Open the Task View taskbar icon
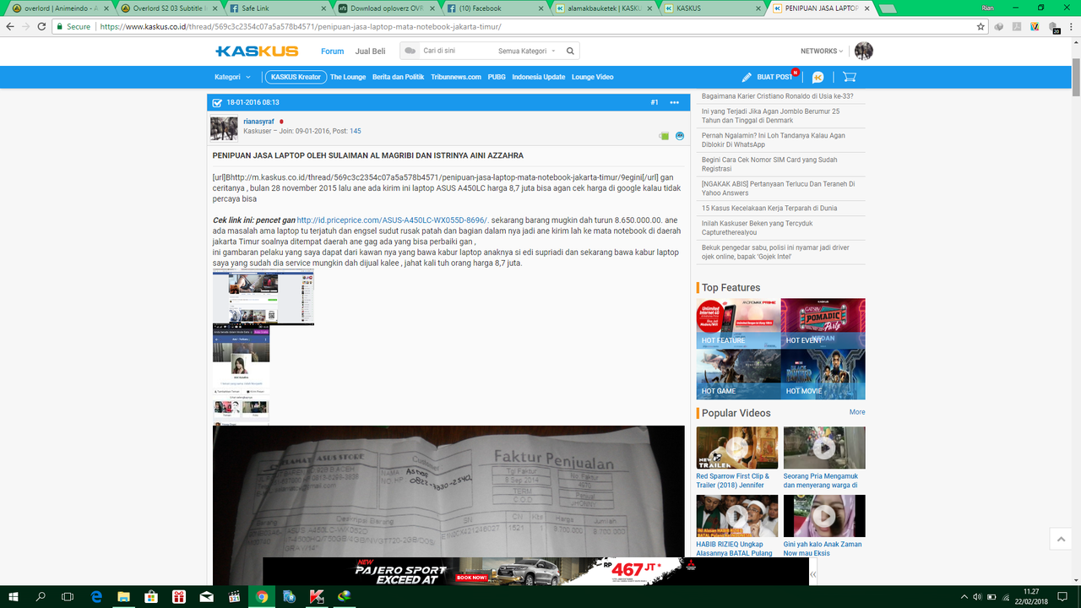 point(68,596)
